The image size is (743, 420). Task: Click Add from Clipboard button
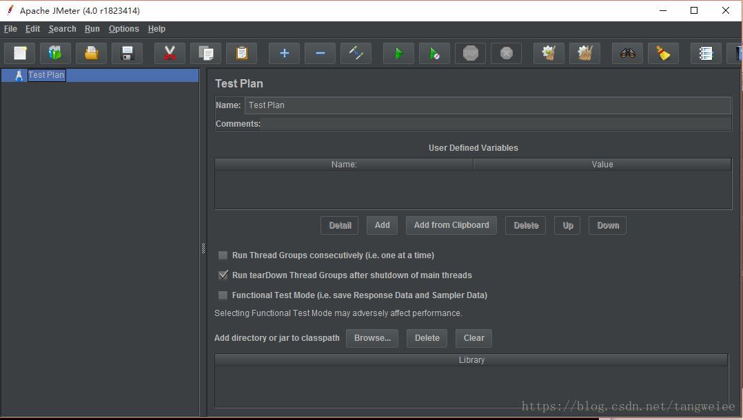[451, 225]
